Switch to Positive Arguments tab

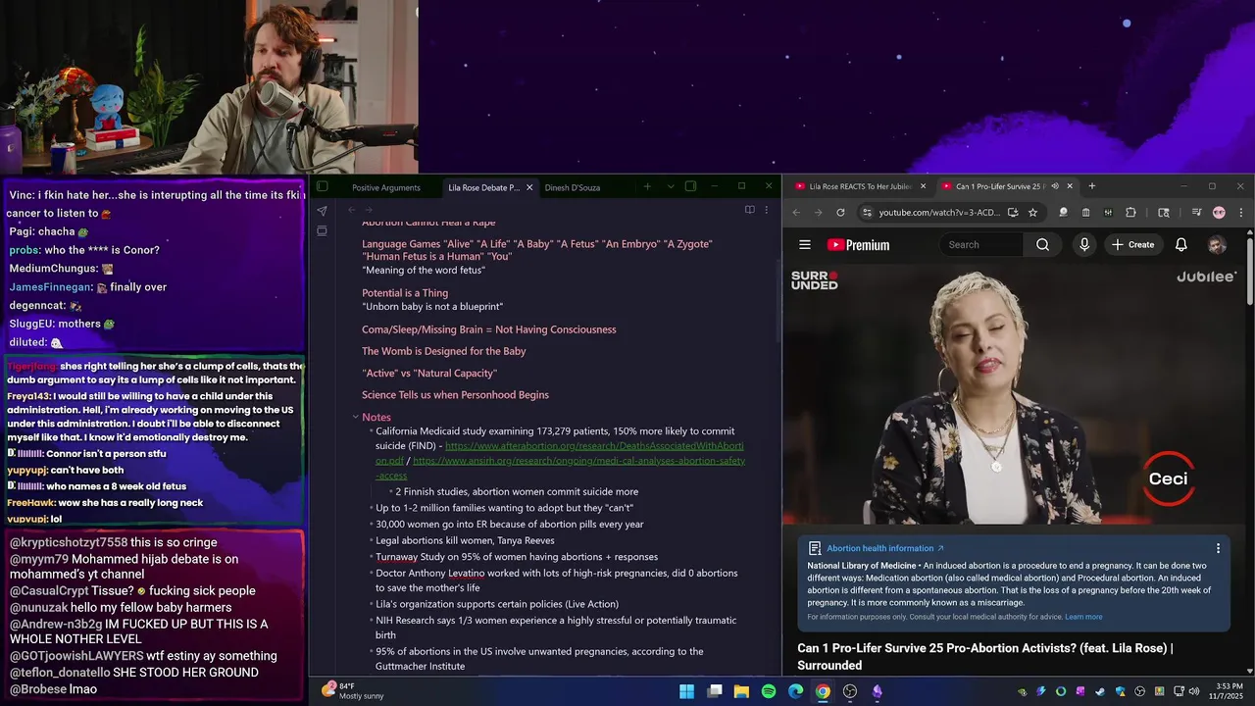[x=386, y=187]
